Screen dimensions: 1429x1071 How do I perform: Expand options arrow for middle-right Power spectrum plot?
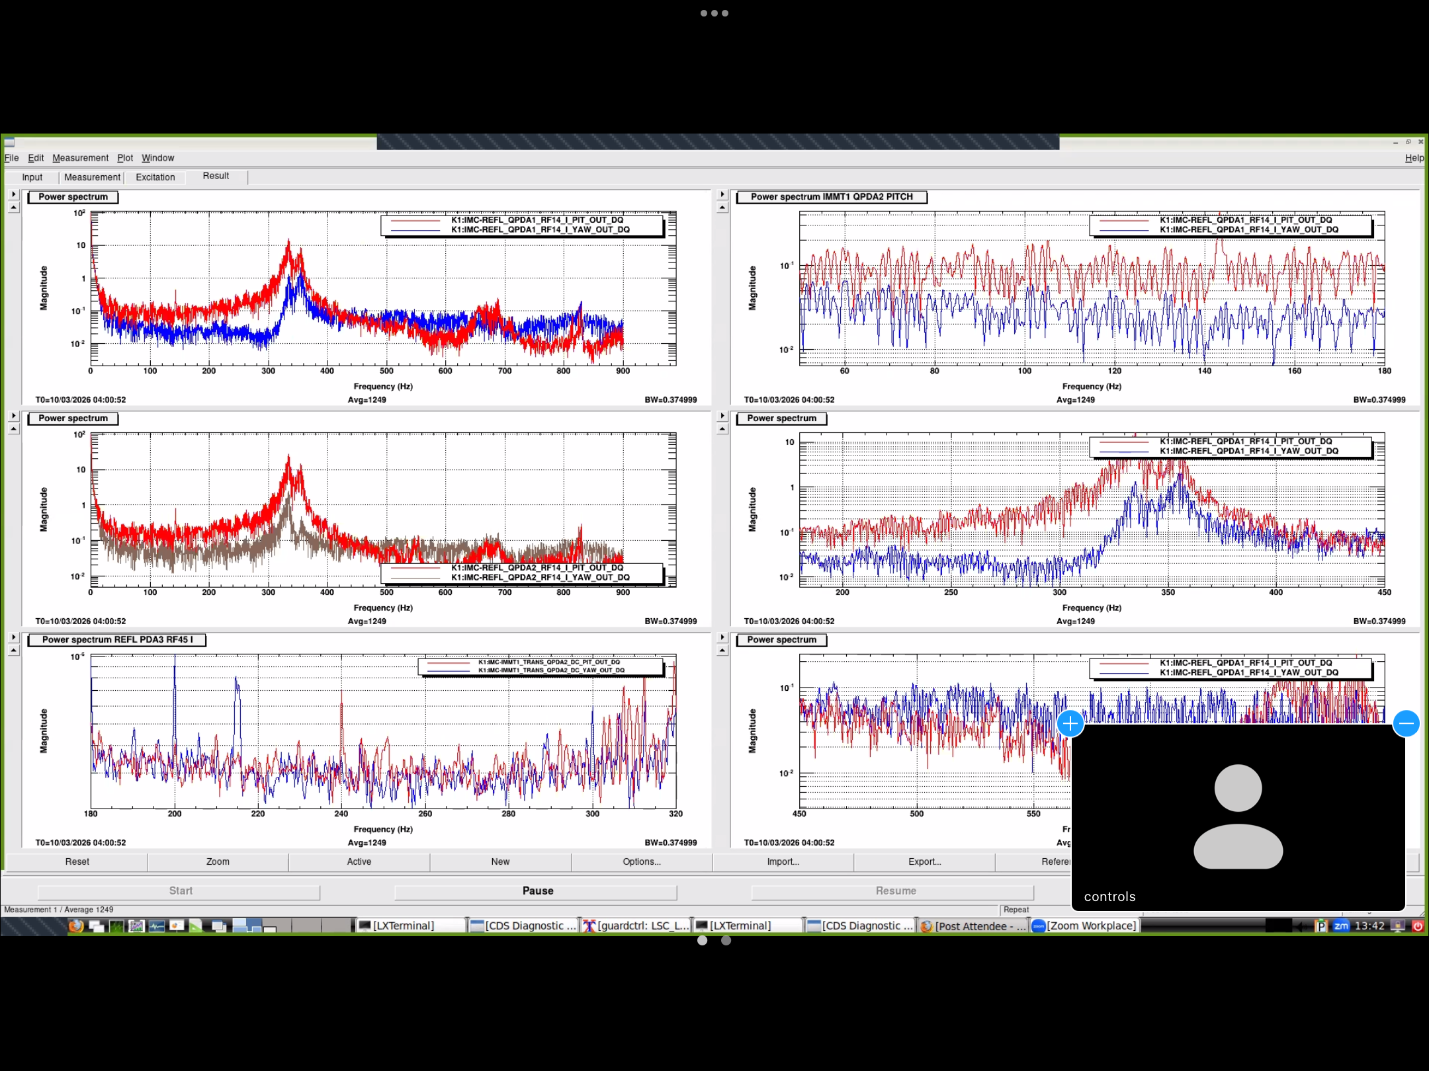tap(722, 416)
